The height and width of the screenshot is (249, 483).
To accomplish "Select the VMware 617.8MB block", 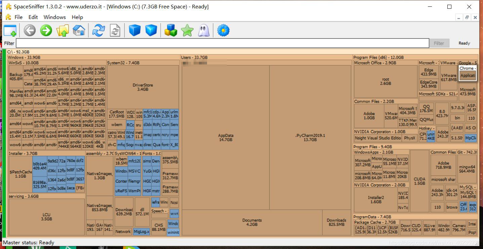I will [x=449, y=78].
